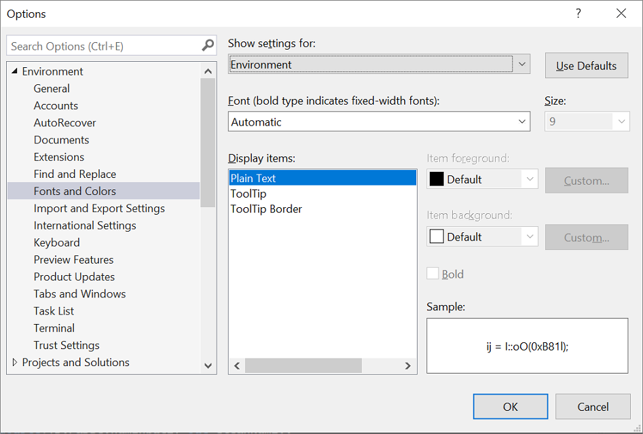643x434 pixels.
Task: Open the Font dropdown
Action: (522, 121)
